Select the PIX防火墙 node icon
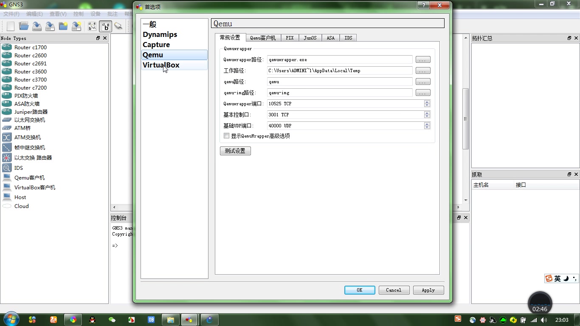 point(7,96)
